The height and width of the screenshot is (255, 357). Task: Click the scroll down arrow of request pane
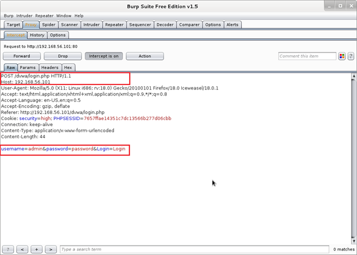pyautogui.click(x=354, y=240)
